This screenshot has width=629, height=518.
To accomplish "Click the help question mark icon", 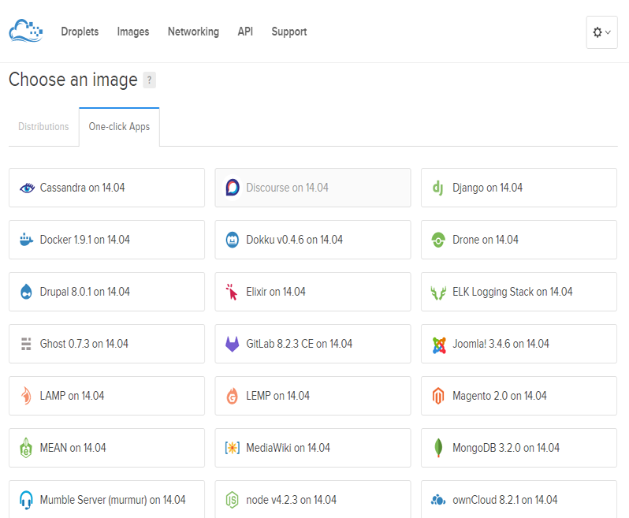I will [149, 80].
